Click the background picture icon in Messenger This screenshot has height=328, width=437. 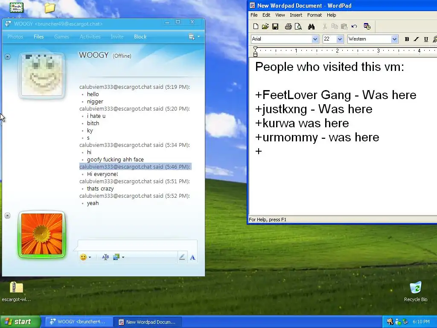(x=116, y=257)
